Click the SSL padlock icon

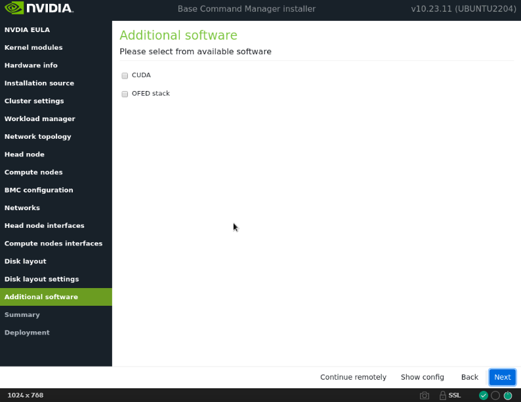click(443, 395)
